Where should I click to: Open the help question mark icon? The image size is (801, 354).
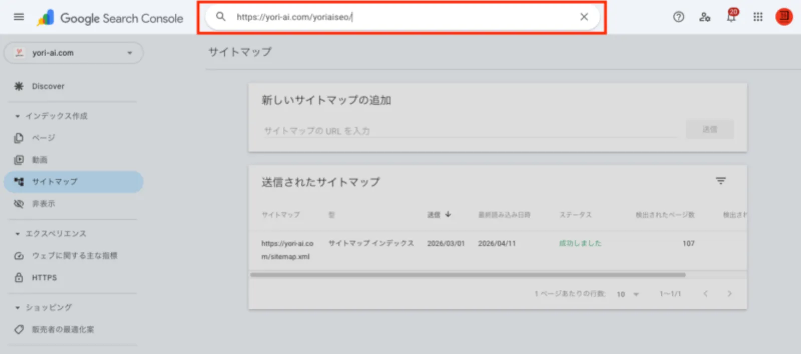[x=678, y=17]
